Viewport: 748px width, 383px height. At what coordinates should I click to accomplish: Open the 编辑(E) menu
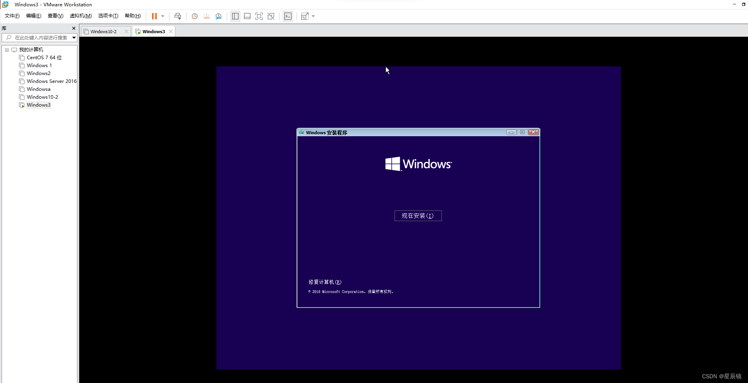coord(34,16)
